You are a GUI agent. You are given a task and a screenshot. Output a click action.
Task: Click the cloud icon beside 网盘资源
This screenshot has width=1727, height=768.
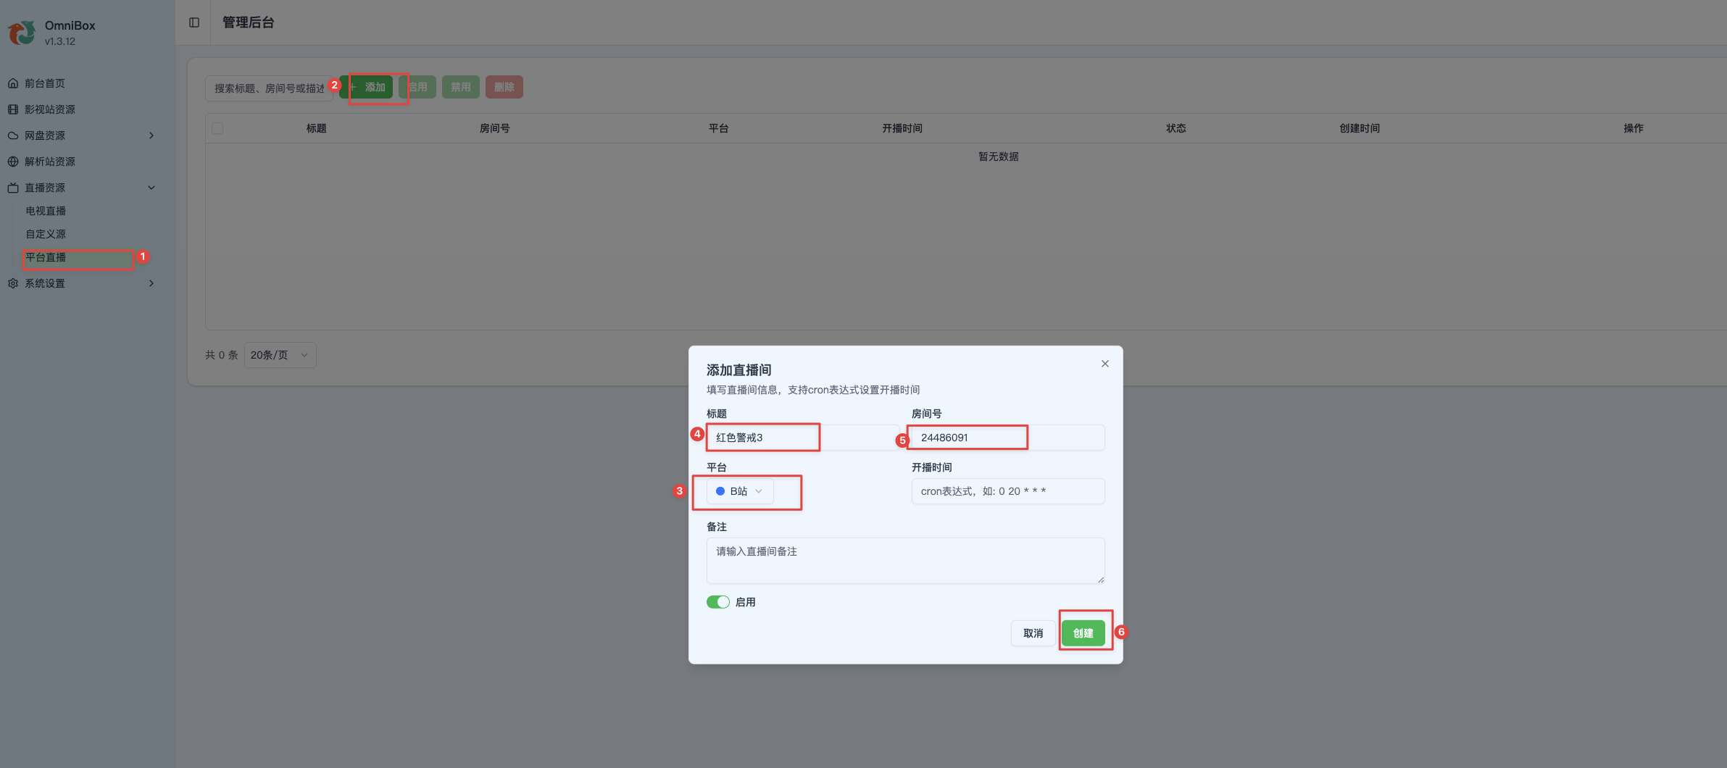[13, 135]
